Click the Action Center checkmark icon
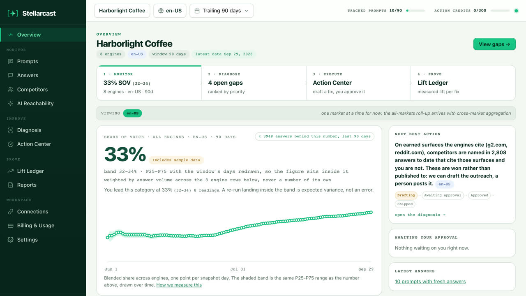The height and width of the screenshot is (296, 526). (x=11, y=144)
